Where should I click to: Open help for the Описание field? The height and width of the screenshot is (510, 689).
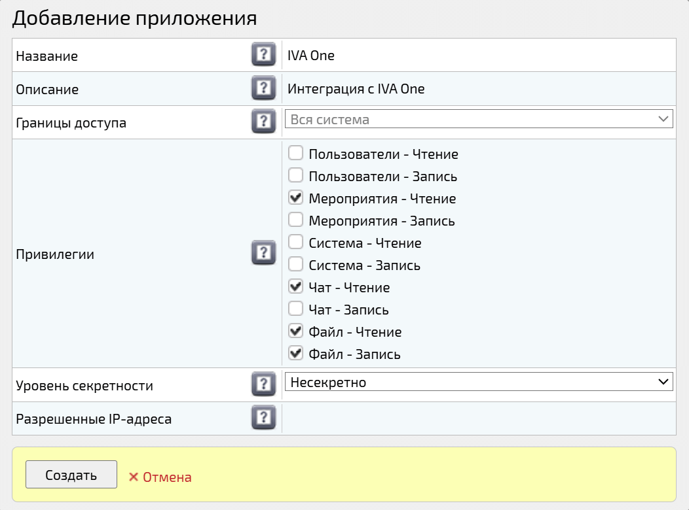[263, 88]
